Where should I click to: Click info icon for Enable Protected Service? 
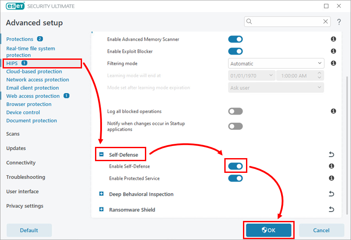[331, 178]
